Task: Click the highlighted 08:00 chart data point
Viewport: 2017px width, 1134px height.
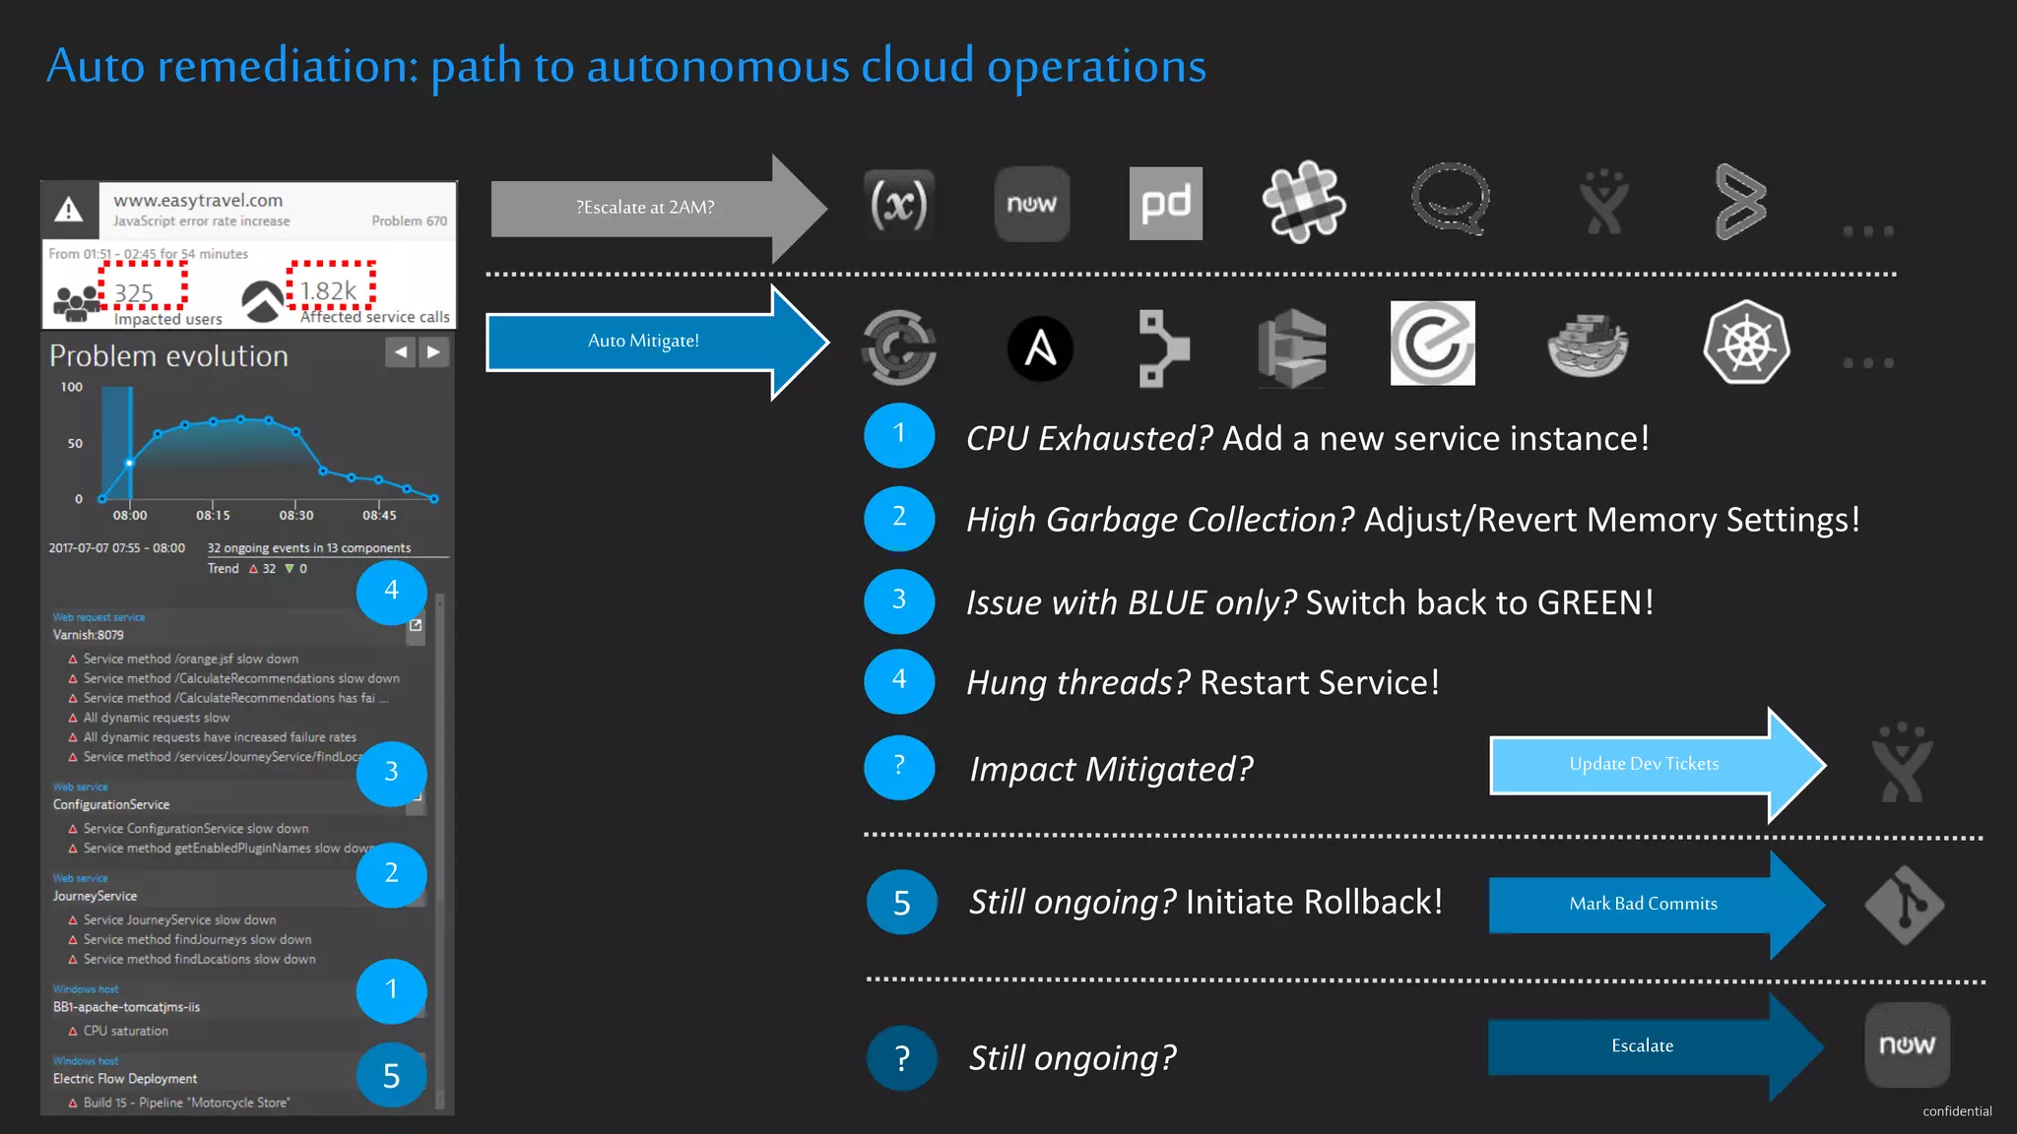Action: coord(129,463)
